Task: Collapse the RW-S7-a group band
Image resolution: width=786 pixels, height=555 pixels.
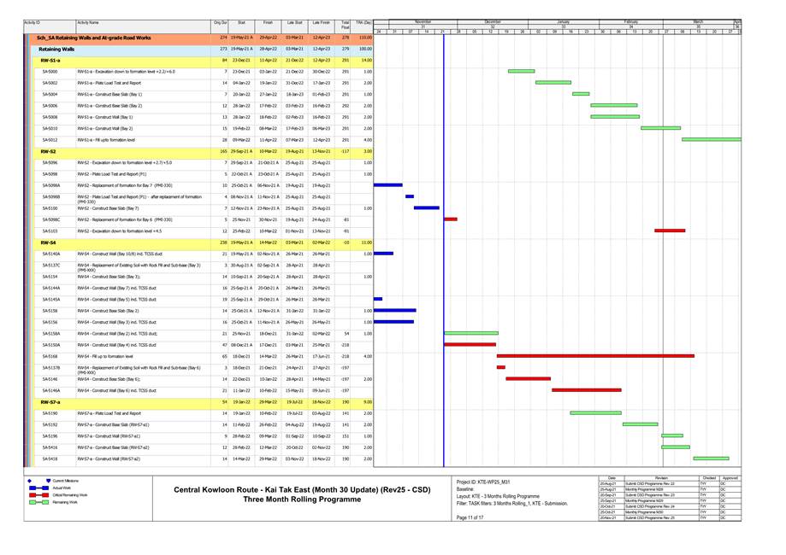Action: 50,401
